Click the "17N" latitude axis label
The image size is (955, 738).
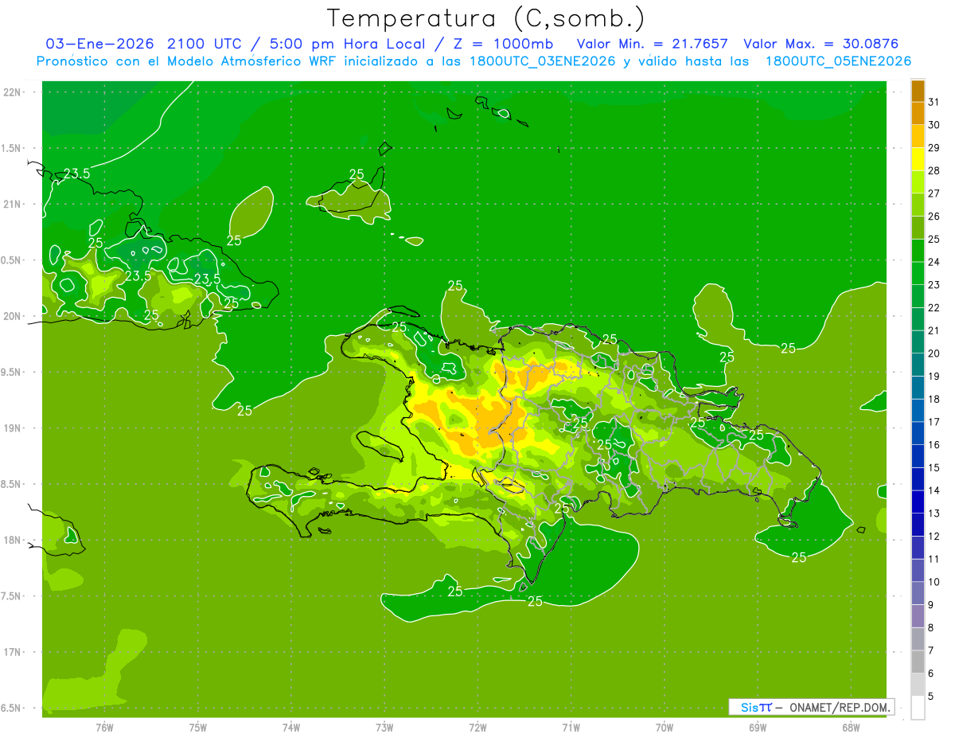[14, 652]
